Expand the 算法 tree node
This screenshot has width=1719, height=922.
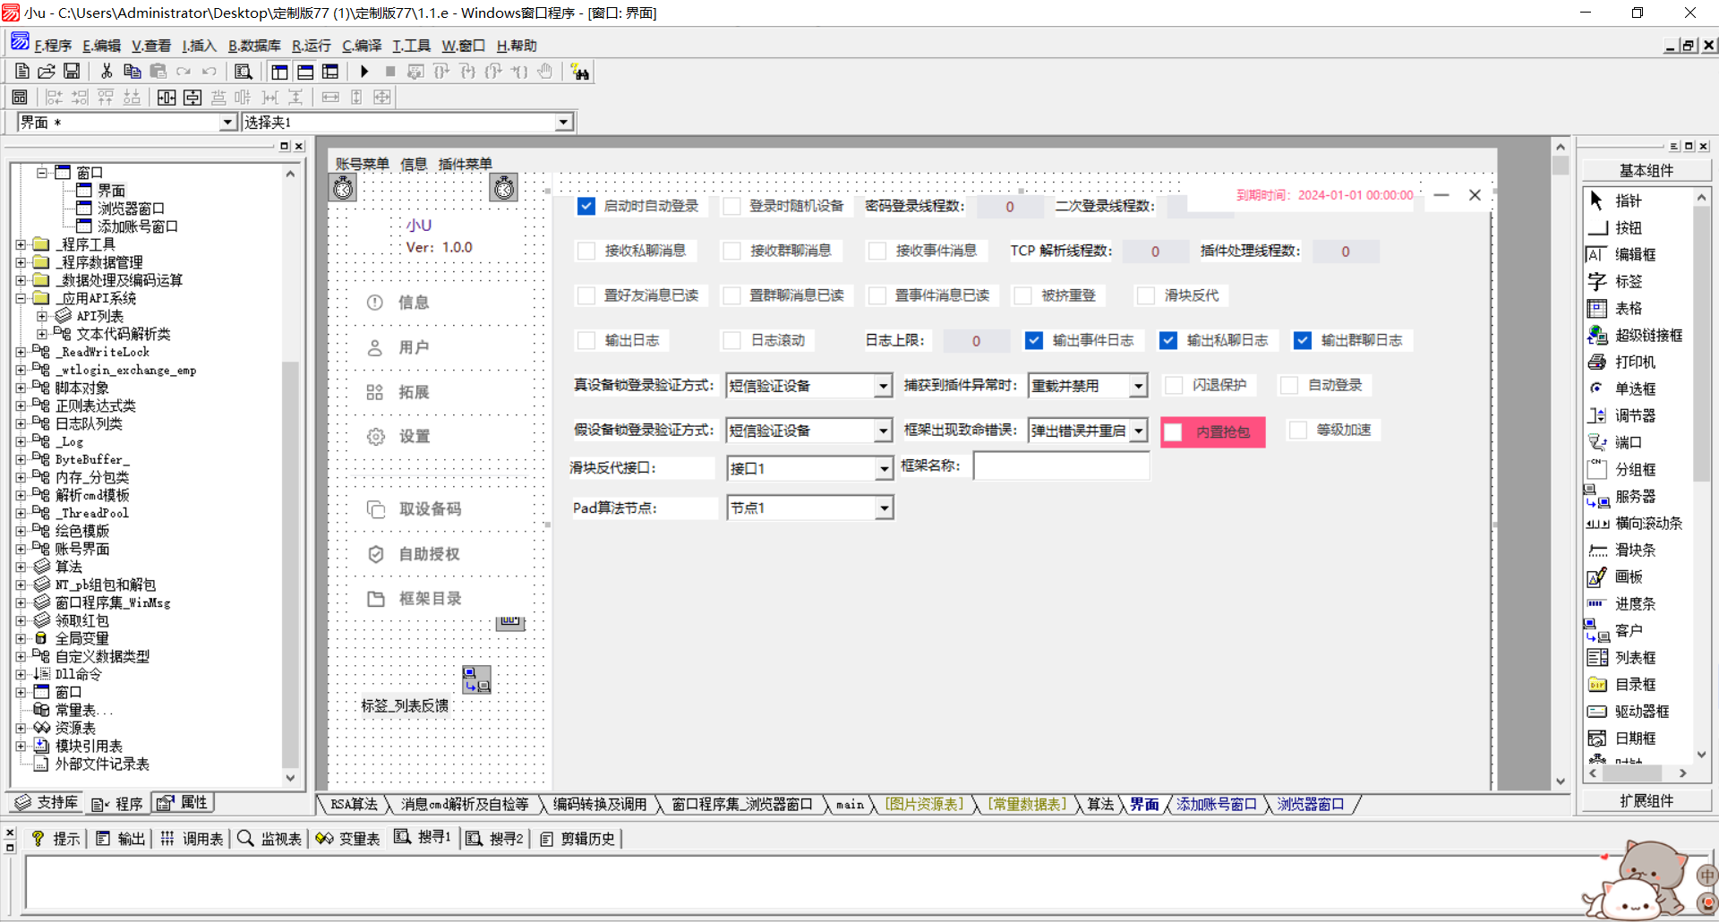pyautogui.click(x=21, y=567)
